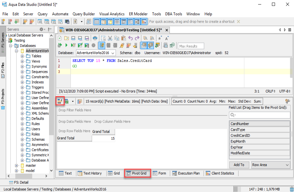Click the Save diskette icon in editor toolbar
This screenshot has width=294, height=192.
[73, 38]
